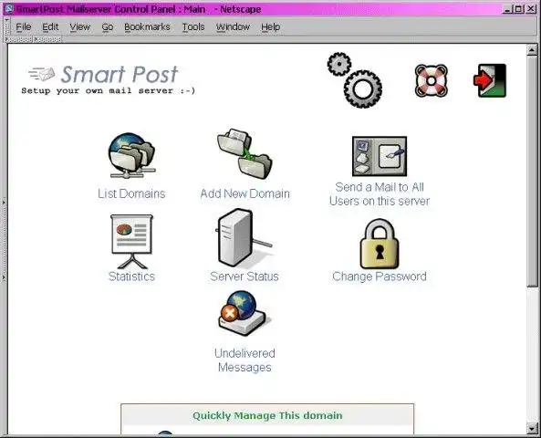This screenshot has height=438, width=541.
Task: Click the Change Password padlock icon
Action: pos(380,244)
